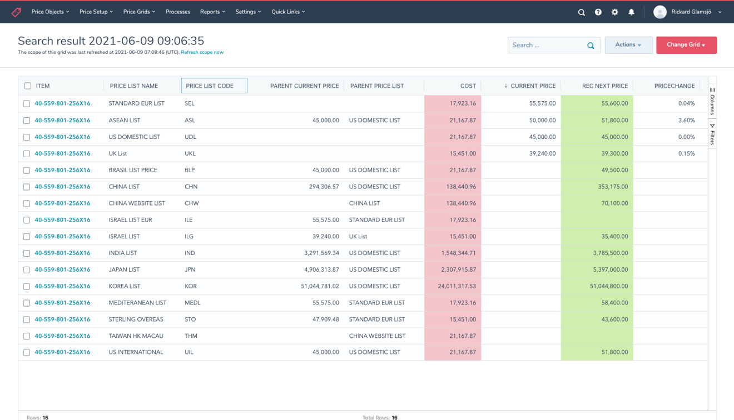Open the Reports menu

212,12
